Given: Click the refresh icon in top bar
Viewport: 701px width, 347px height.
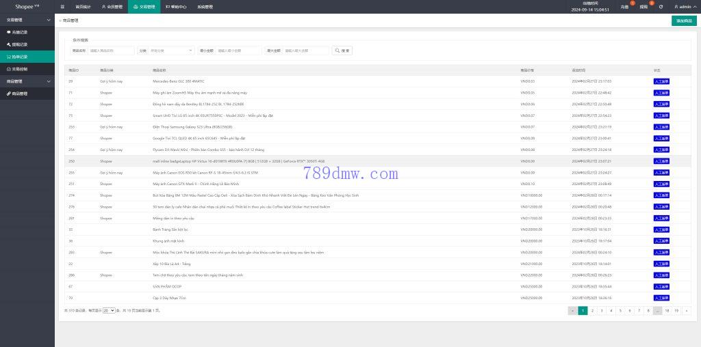Looking at the screenshot, I should pos(661,7).
